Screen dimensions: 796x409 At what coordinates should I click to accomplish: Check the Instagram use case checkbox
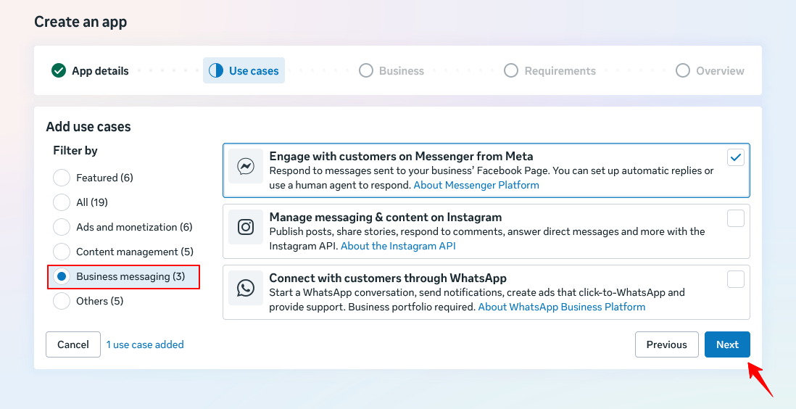pos(736,218)
